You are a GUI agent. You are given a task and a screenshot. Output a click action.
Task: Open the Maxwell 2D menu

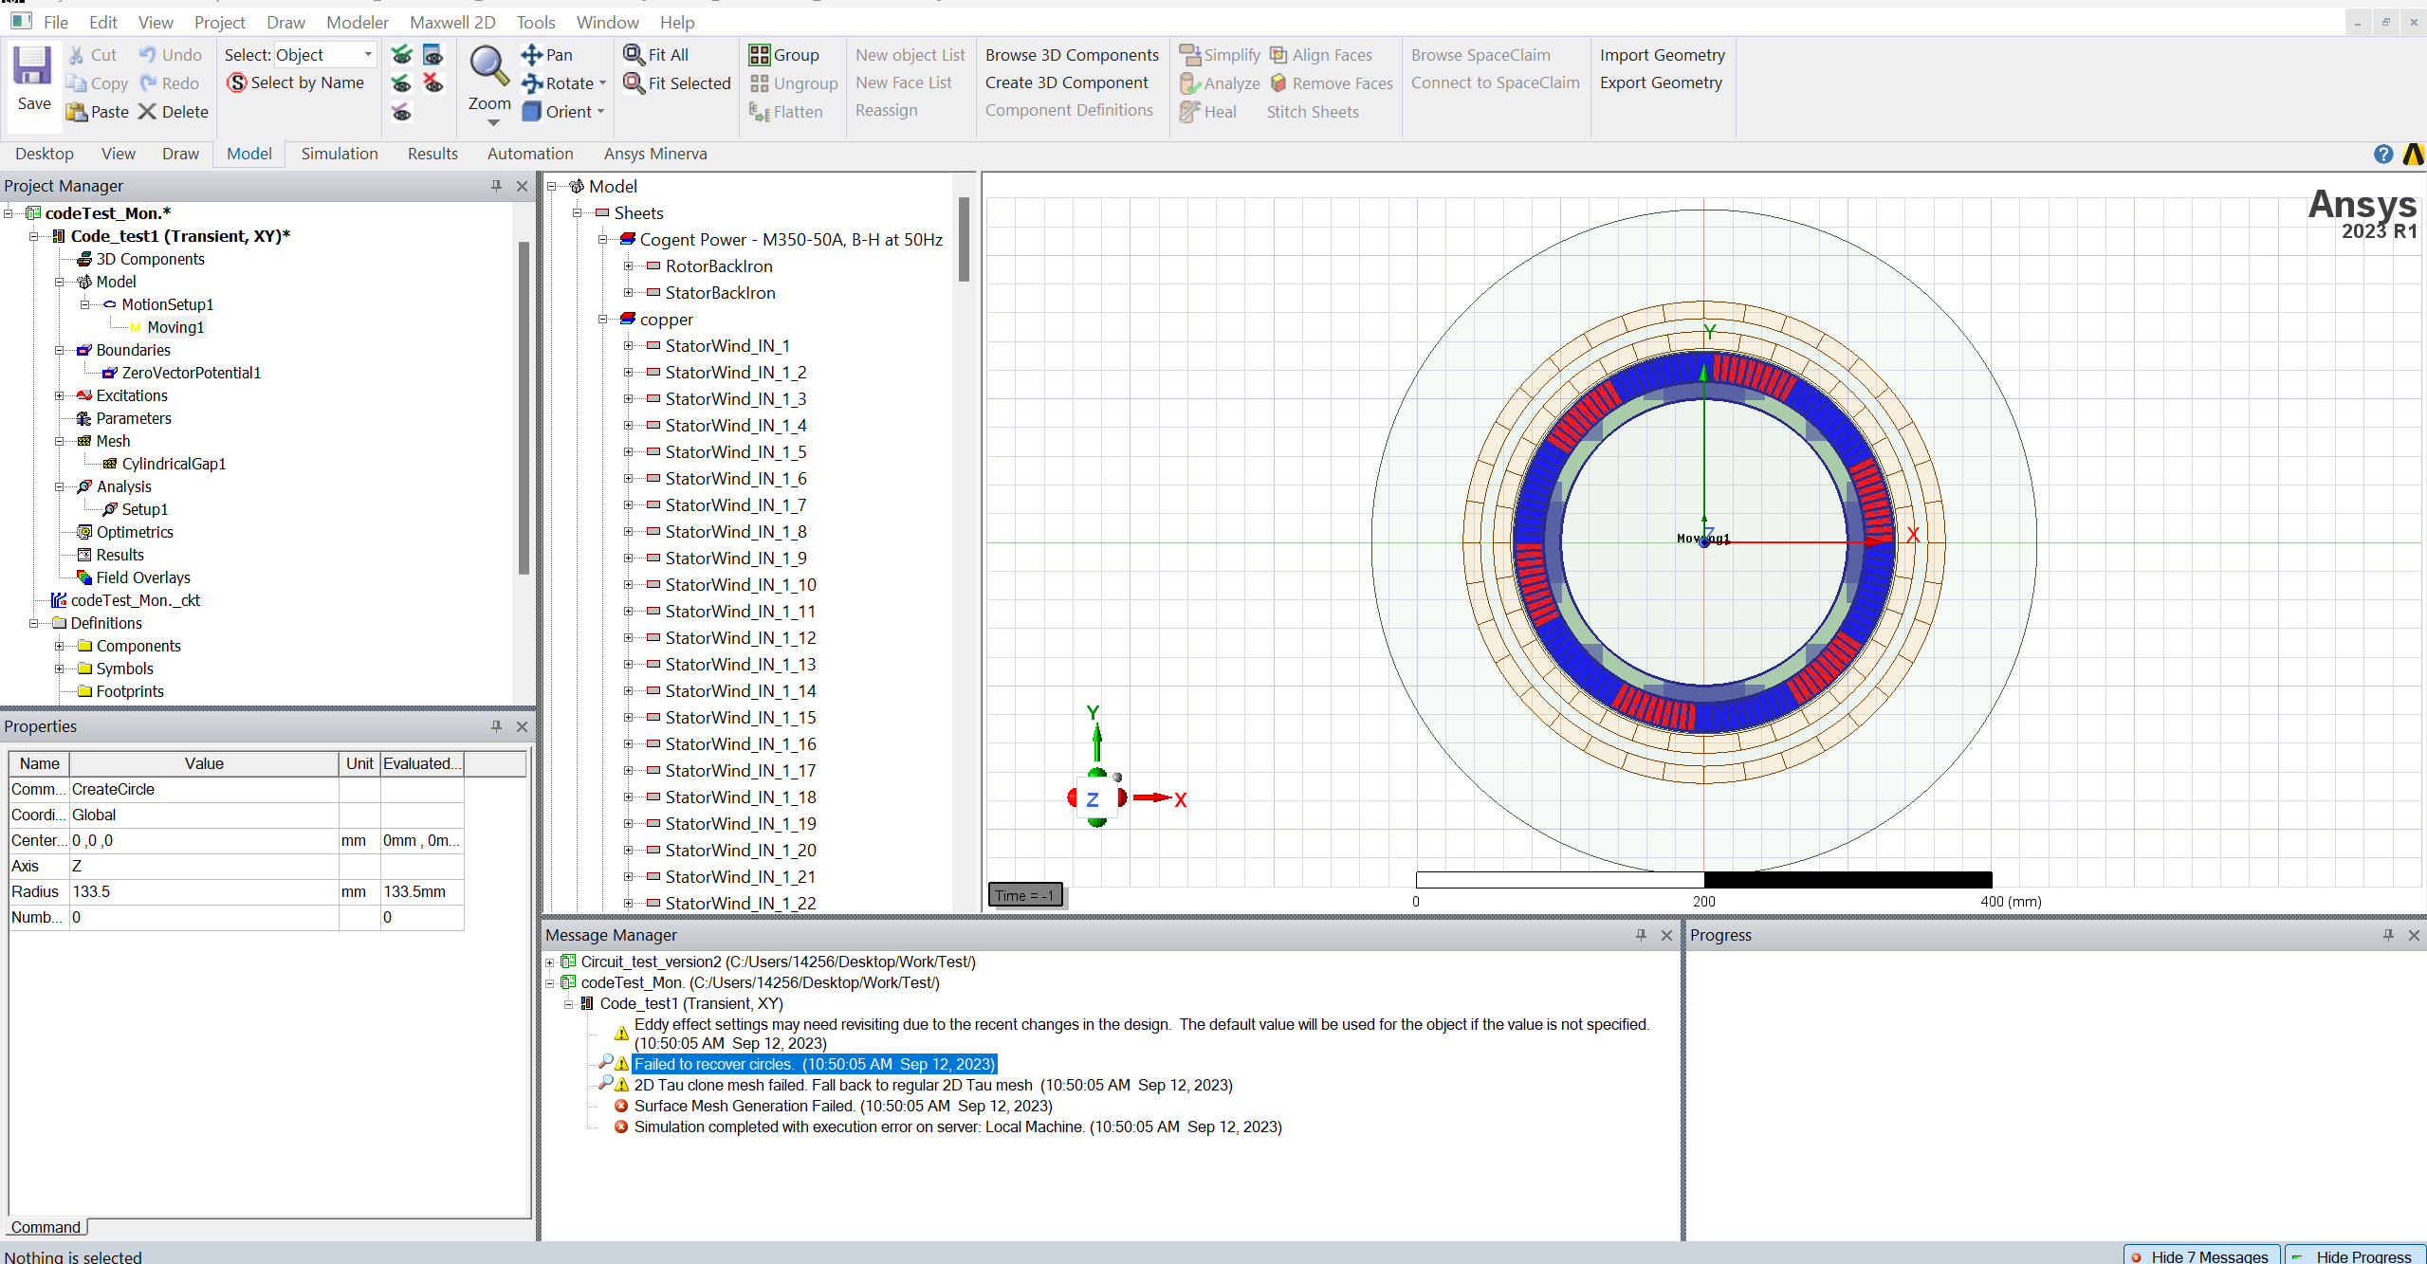coord(452,22)
